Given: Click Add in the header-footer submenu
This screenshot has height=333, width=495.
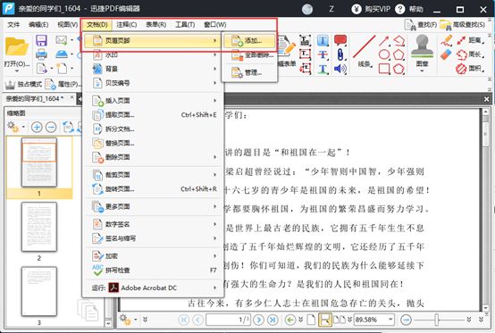Looking at the screenshot, I should (x=249, y=41).
